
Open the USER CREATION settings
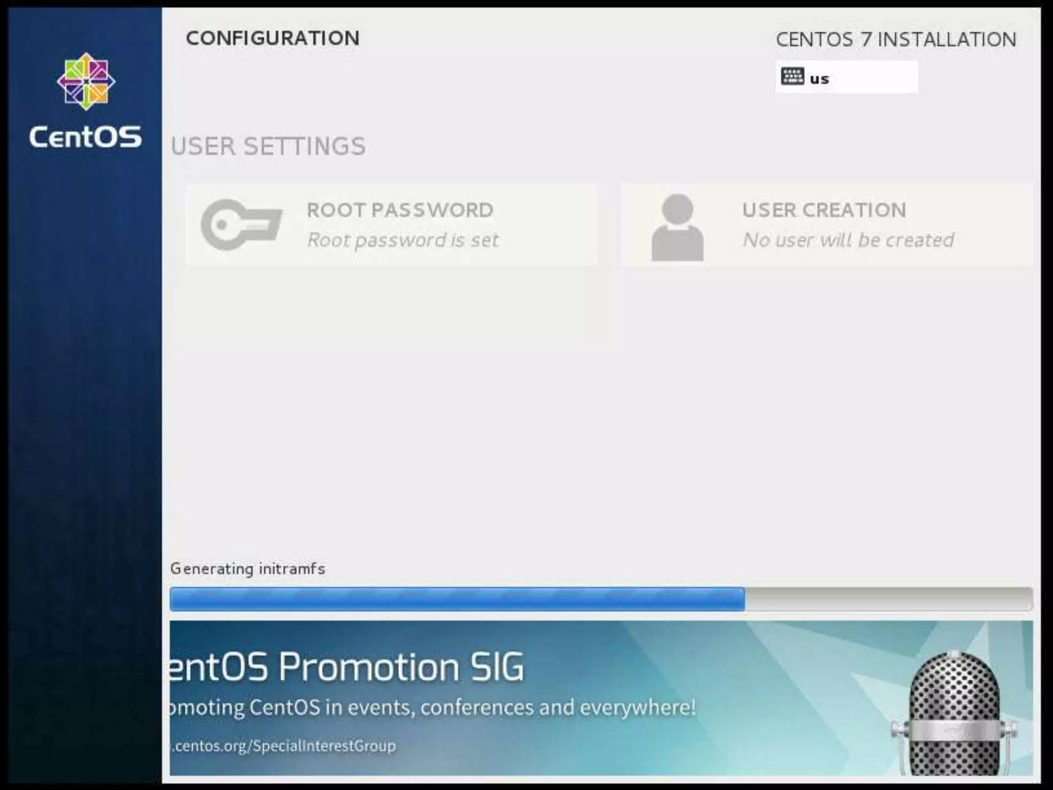tap(827, 225)
